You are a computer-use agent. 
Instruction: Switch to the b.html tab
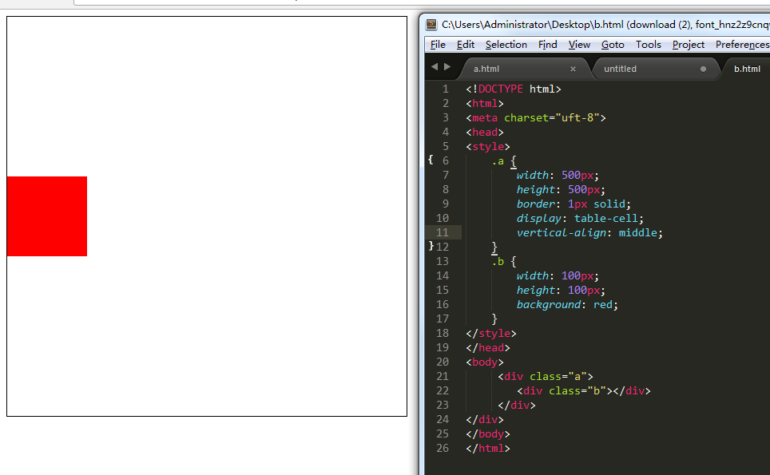[747, 69]
